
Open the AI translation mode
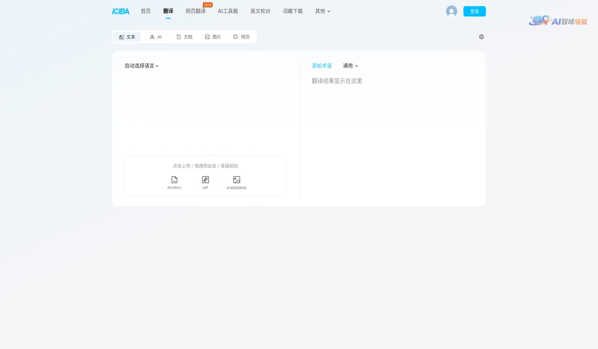click(155, 36)
